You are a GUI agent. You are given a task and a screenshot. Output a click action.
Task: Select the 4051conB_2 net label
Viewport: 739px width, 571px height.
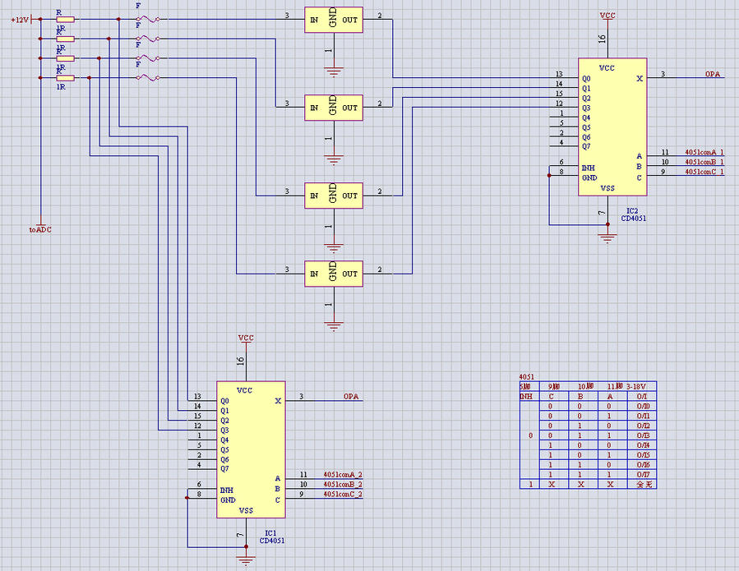(343, 484)
